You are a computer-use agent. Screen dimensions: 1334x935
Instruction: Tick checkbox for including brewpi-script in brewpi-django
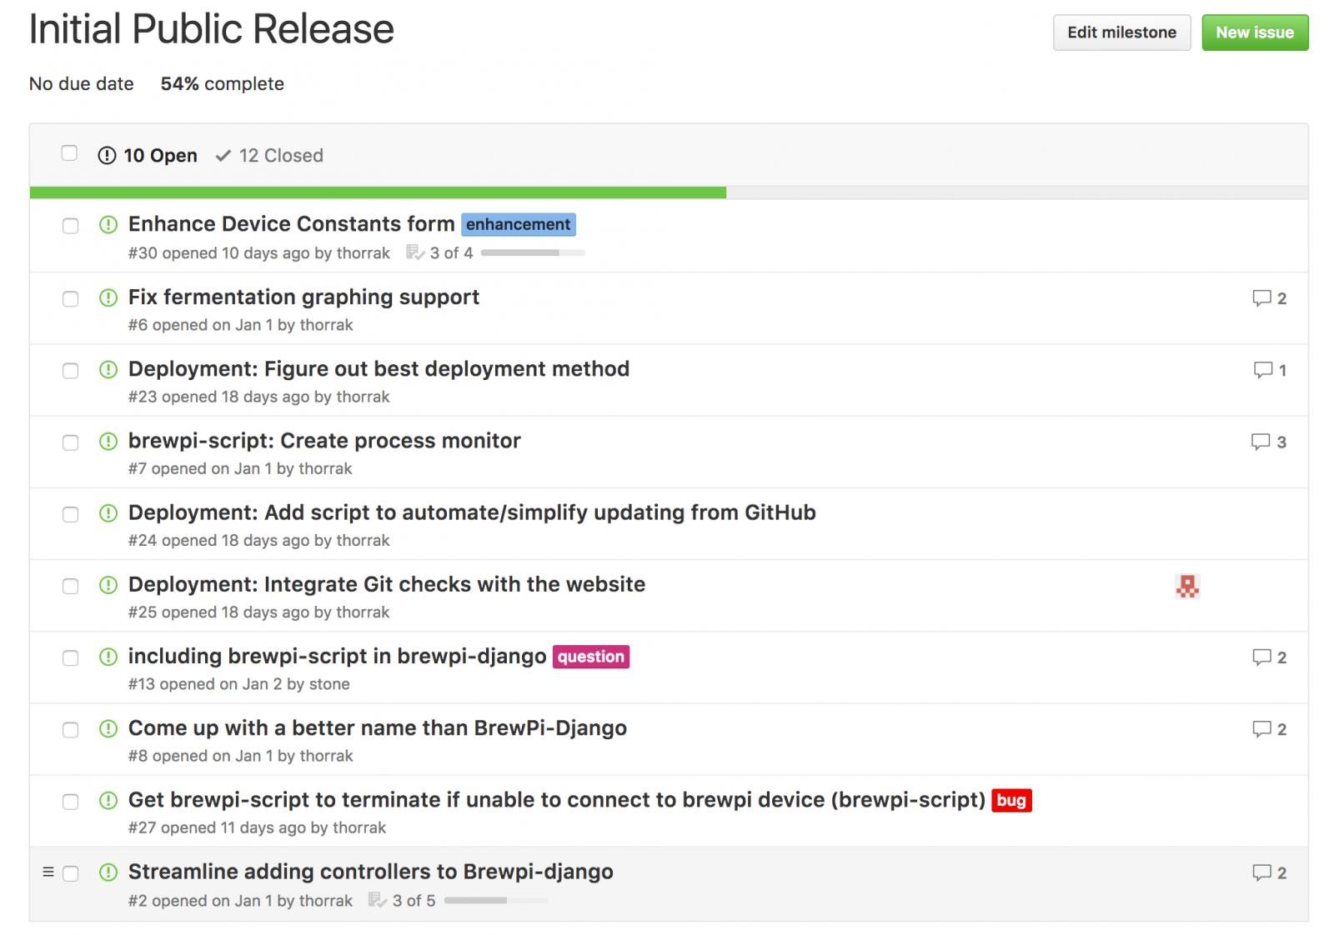click(x=71, y=658)
